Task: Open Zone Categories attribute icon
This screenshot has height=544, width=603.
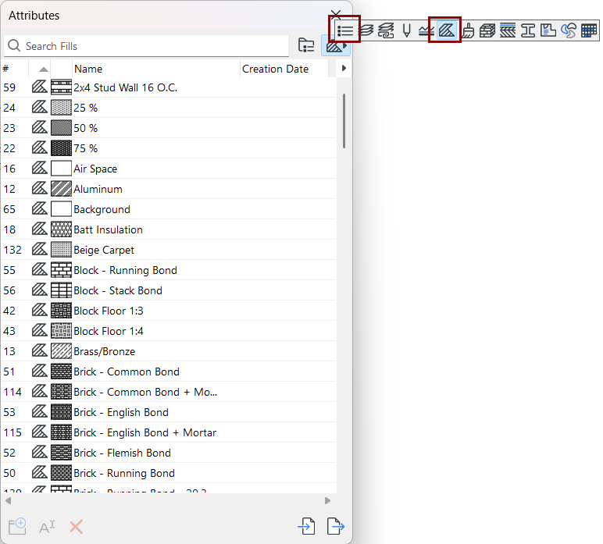Action: tap(548, 30)
